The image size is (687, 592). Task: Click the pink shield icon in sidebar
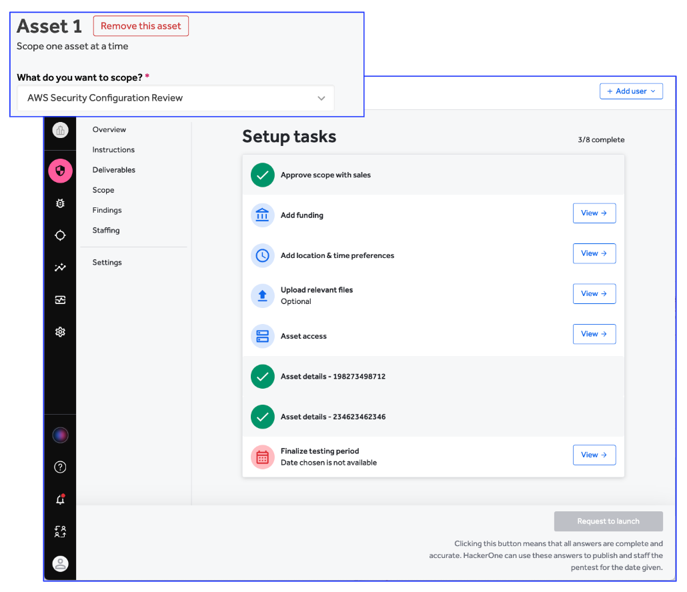coord(60,171)
